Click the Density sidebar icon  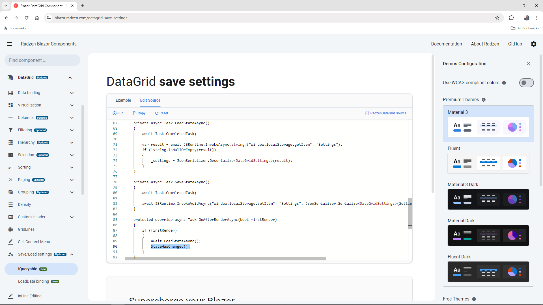pos(10,204)
